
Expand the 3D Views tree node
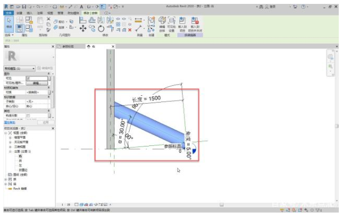click(x=10, y=146)
